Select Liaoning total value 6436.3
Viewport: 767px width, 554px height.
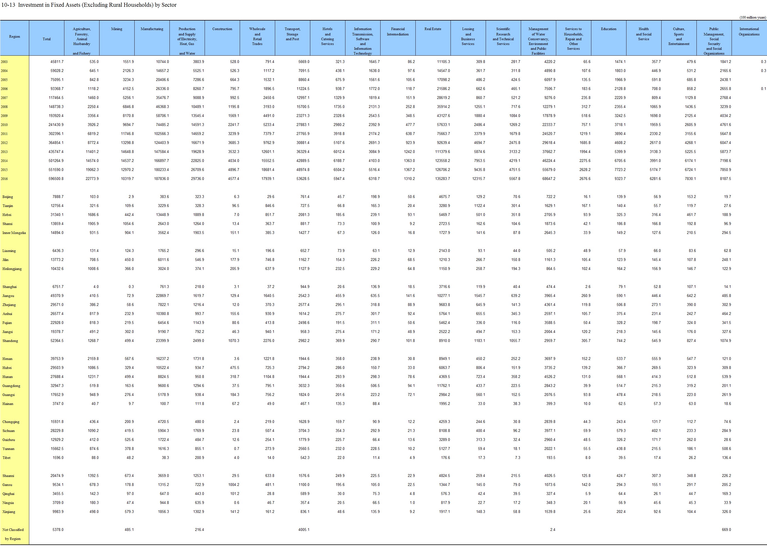(58, 251)
